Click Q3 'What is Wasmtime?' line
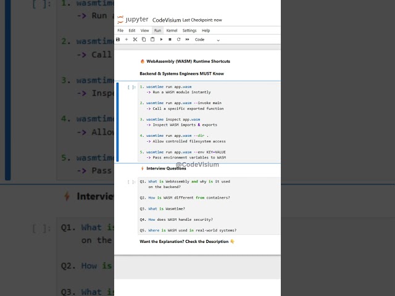 (162, 209)
